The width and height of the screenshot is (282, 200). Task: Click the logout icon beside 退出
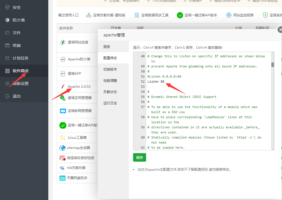click(7, 96)
